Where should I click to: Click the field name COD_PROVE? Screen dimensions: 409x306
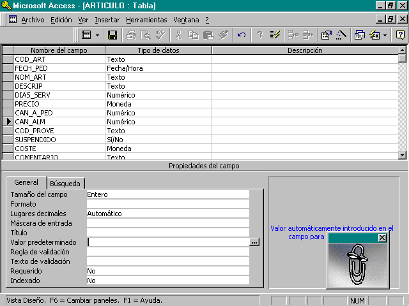tap(34, 131)
